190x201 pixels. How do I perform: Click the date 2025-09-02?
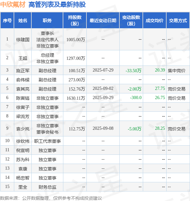(103, 88)
